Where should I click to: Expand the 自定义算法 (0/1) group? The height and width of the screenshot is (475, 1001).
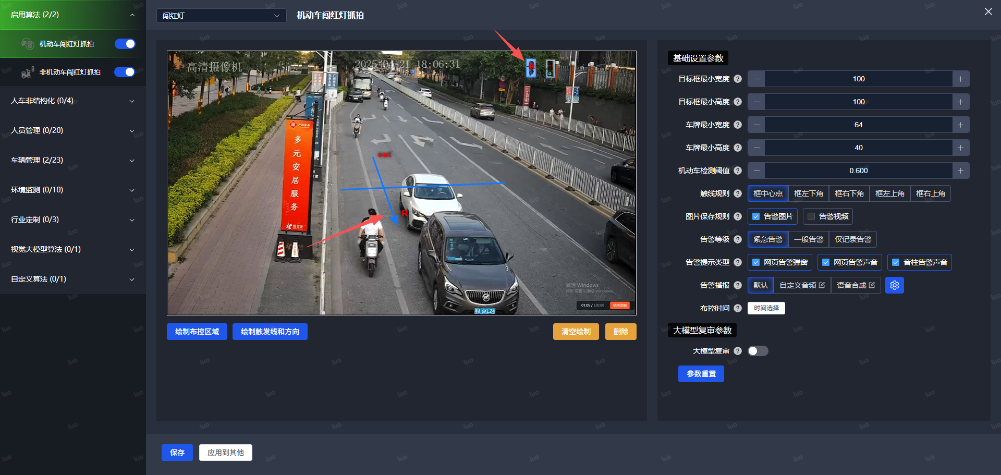point(73,279)
